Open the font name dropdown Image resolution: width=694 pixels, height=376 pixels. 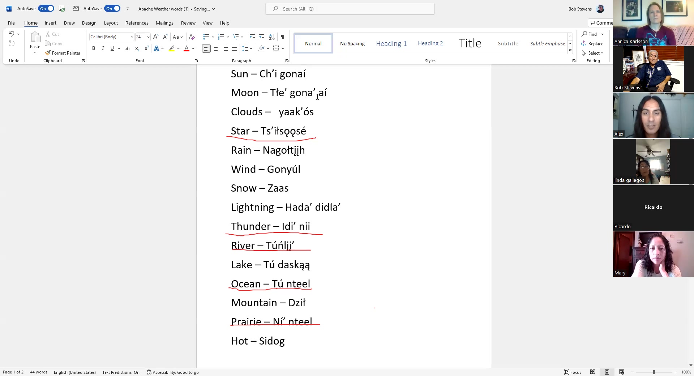(132, 37)
